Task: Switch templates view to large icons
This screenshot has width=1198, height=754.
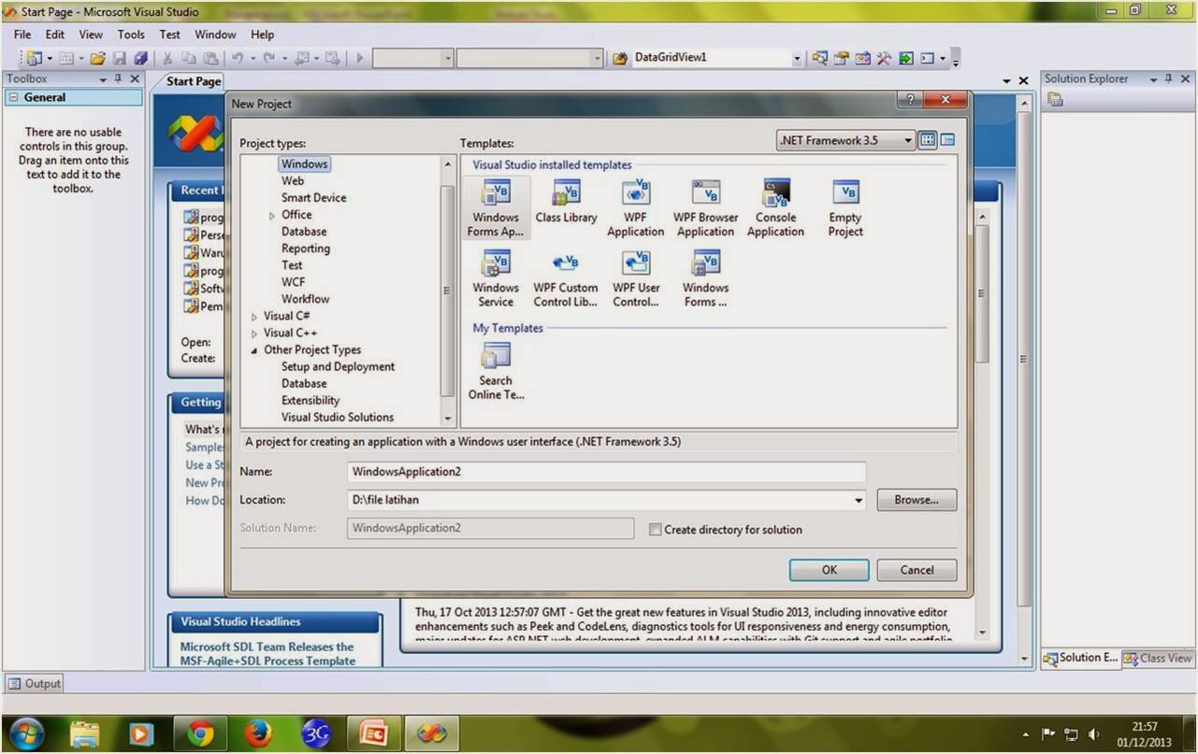Action: pyautogui.click(x=928, y=140)
